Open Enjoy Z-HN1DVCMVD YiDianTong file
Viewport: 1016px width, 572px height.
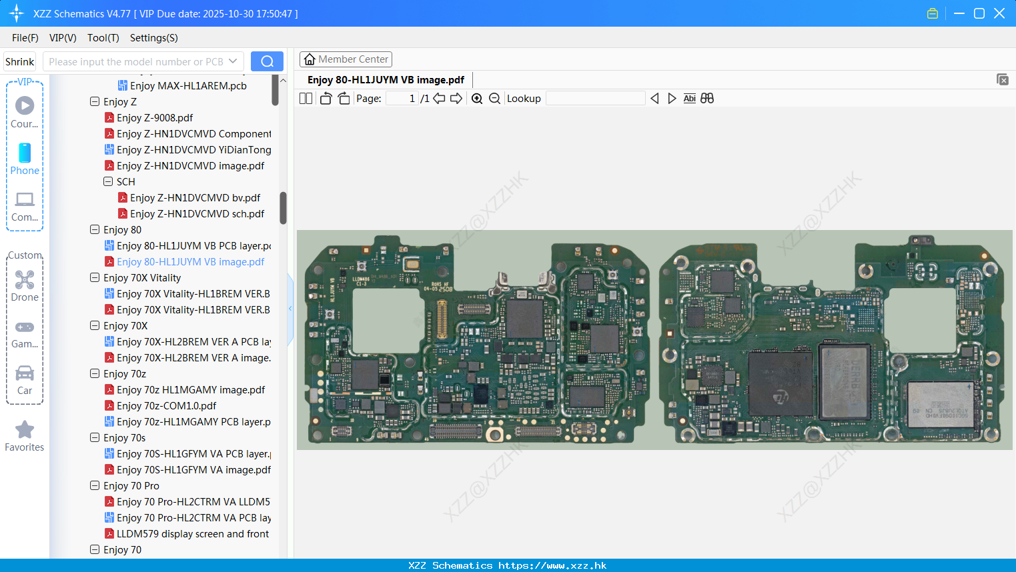[x=188, y=150]
